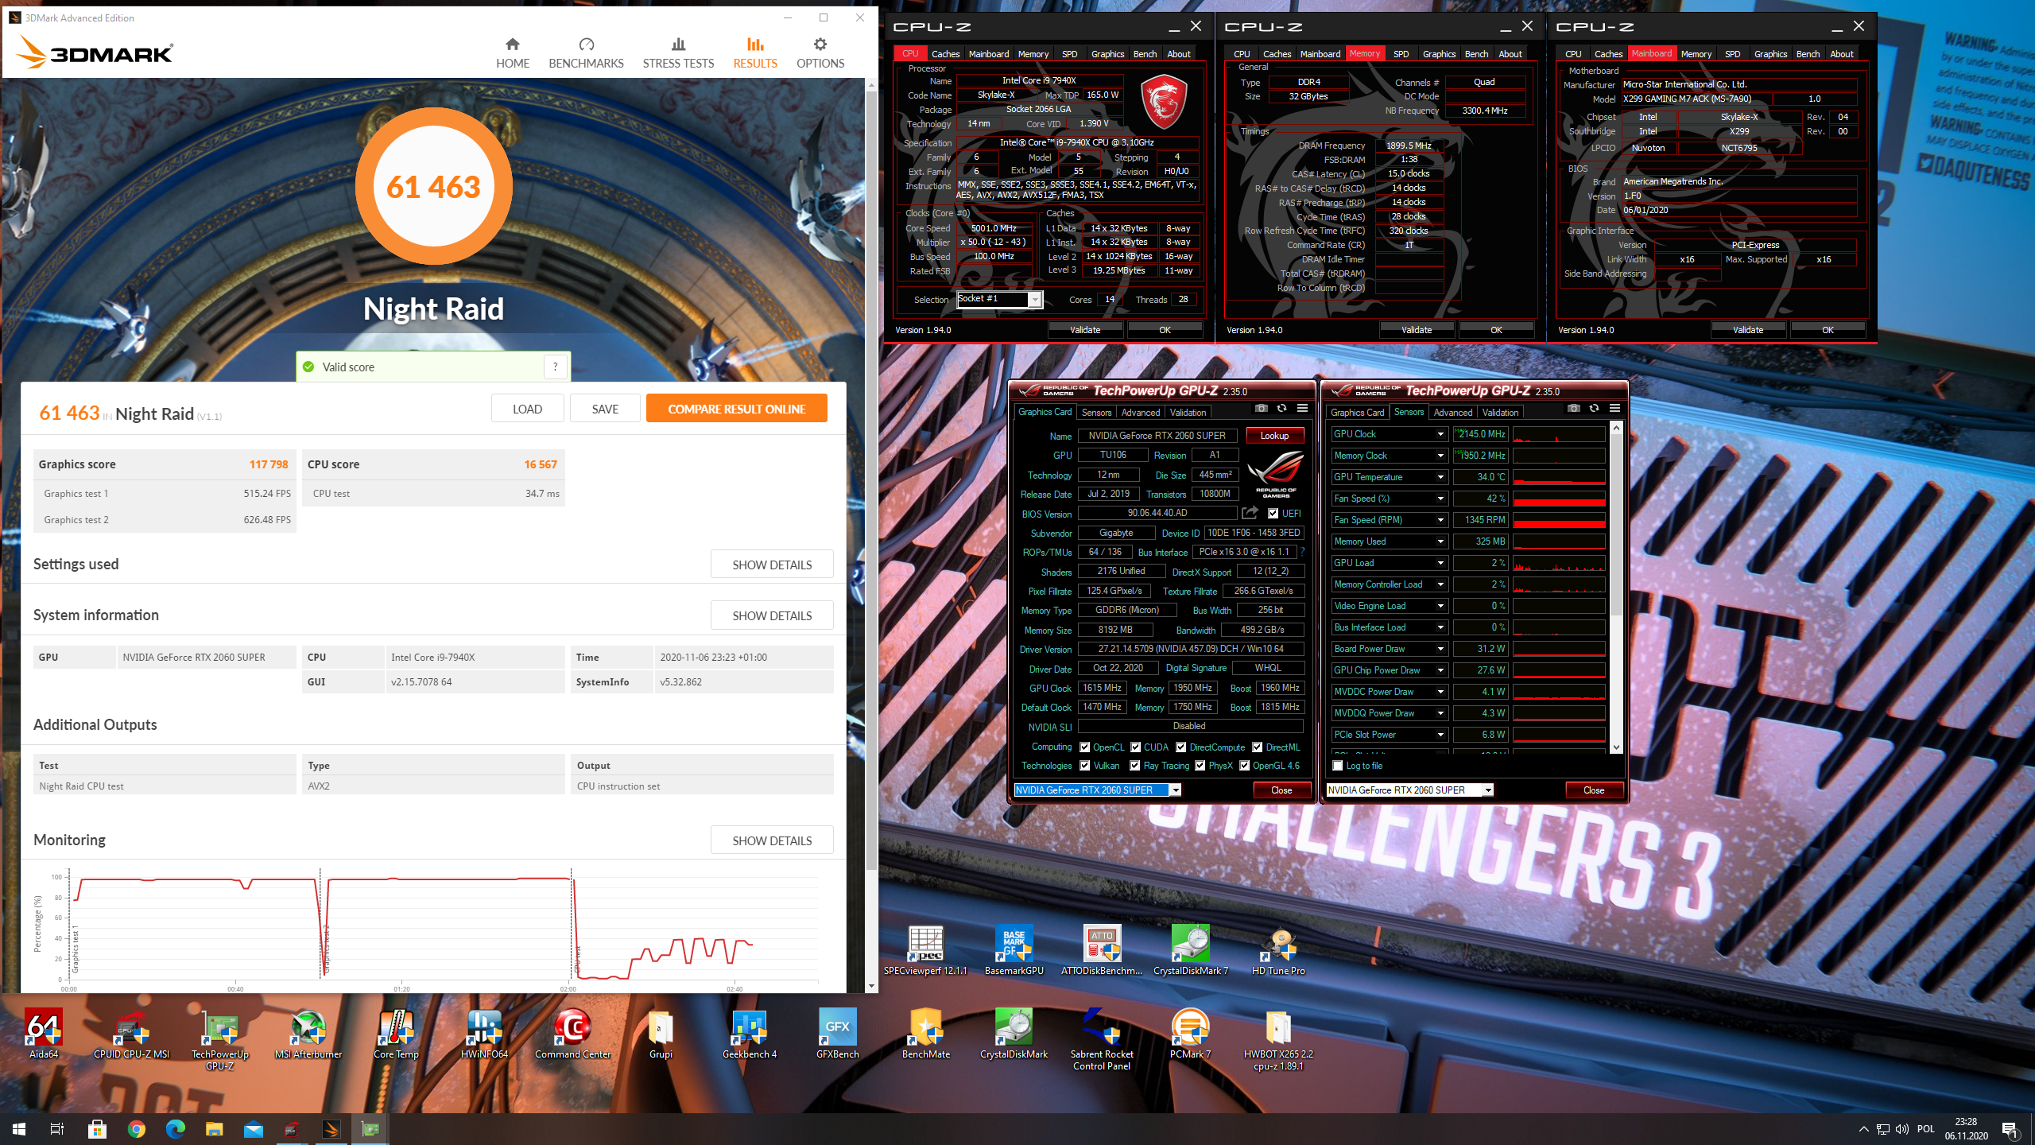This screenshot has height=1145, width=2035.
Task: Open the BENCHMARKS section in 3DMark
Action: 586,53
